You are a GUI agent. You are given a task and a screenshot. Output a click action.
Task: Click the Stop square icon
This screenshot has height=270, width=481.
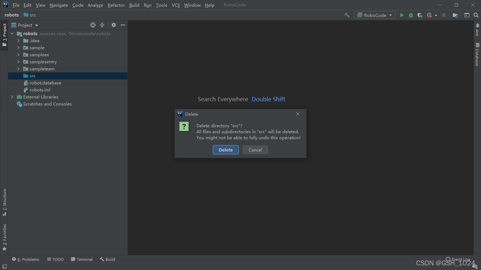pos(444,15)
